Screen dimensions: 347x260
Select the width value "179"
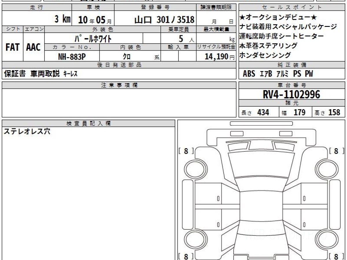pyautogui.click(x=299, y=112)
